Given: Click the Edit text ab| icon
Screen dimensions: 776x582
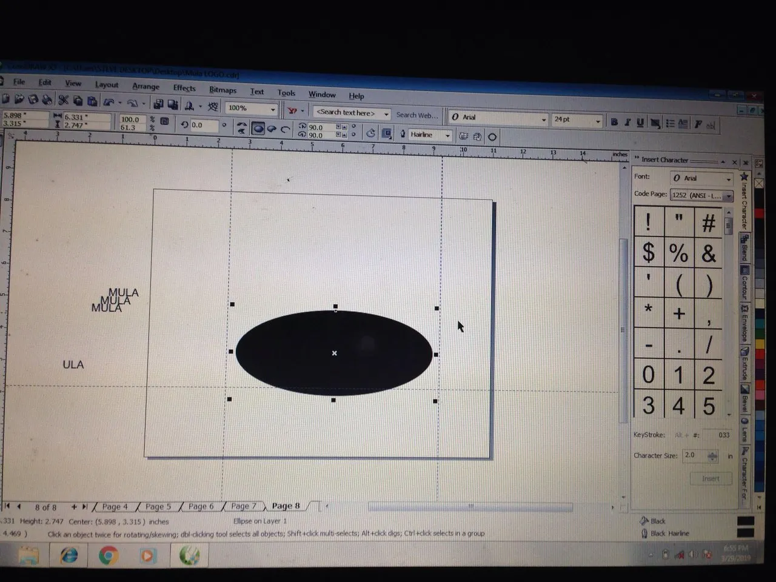Looking at the screenshot, I should [711, 125].
